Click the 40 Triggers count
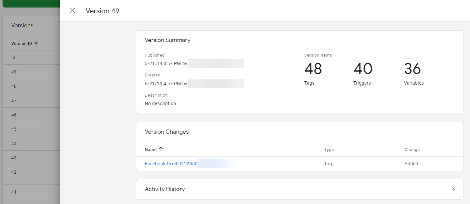This screenshot has height=204, width=470. [x=363, y=69]
